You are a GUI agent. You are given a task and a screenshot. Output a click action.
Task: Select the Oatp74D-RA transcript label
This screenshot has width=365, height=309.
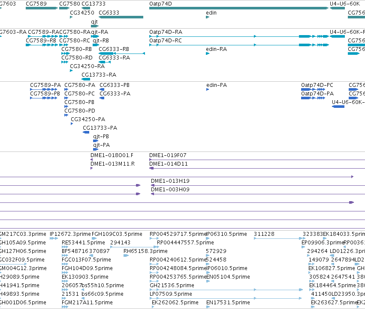166,32
